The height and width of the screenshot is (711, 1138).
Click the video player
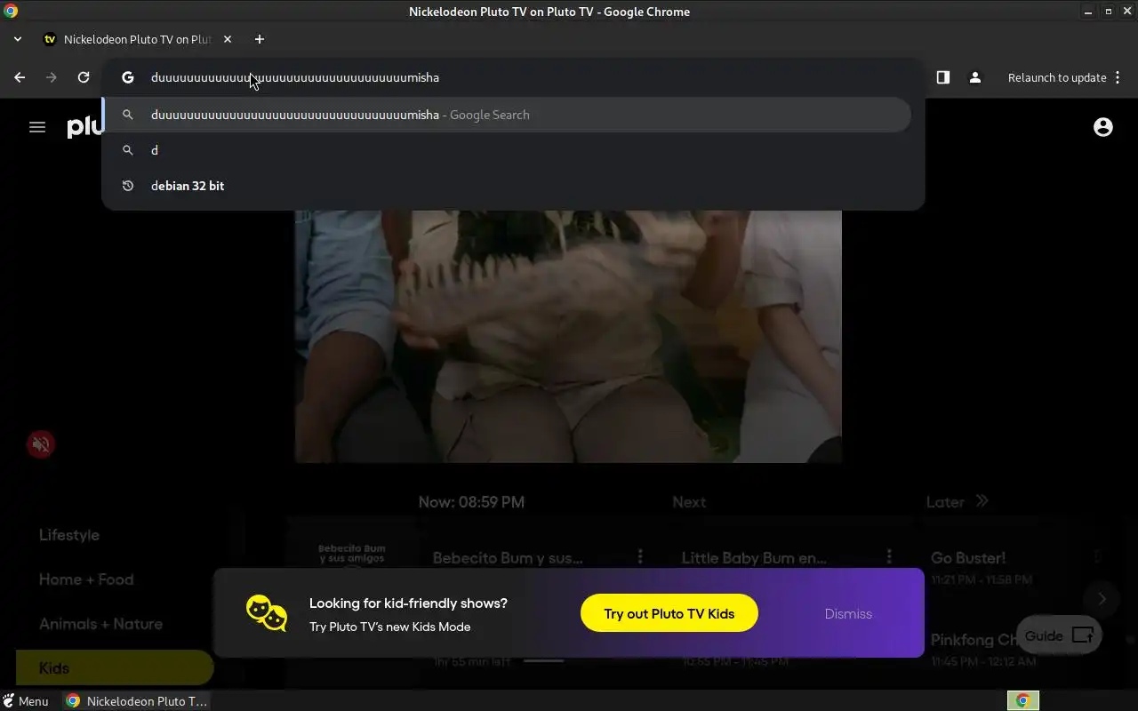pyautogui.click(x=568, y=336)
